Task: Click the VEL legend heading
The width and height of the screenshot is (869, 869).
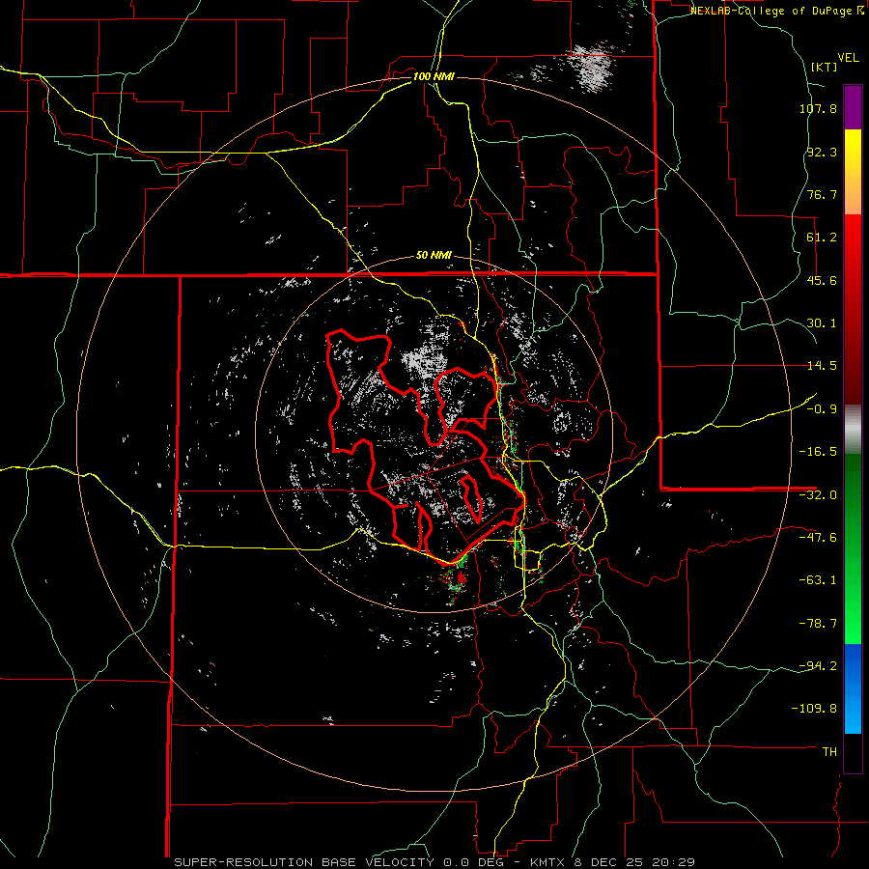Action: 848,56
